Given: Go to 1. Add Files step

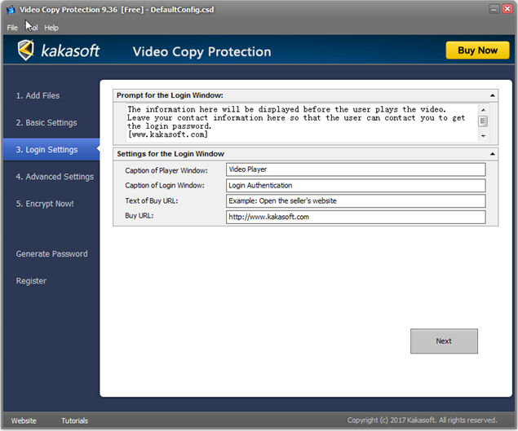Looking at the screenshot, I should click(38, 95).
